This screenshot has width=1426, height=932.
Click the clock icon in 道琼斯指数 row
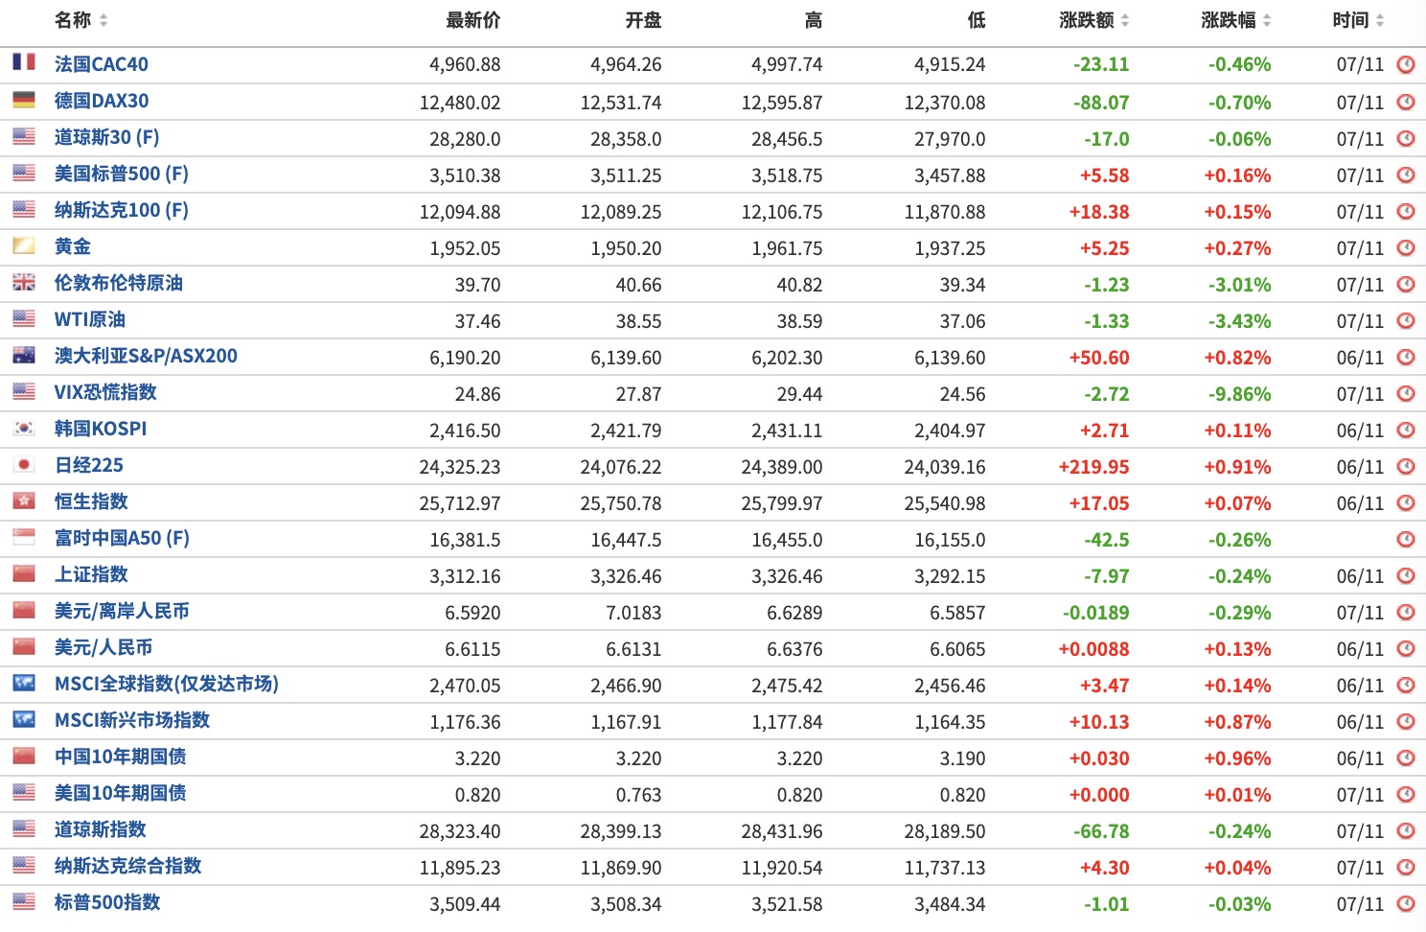(1406, 830)
